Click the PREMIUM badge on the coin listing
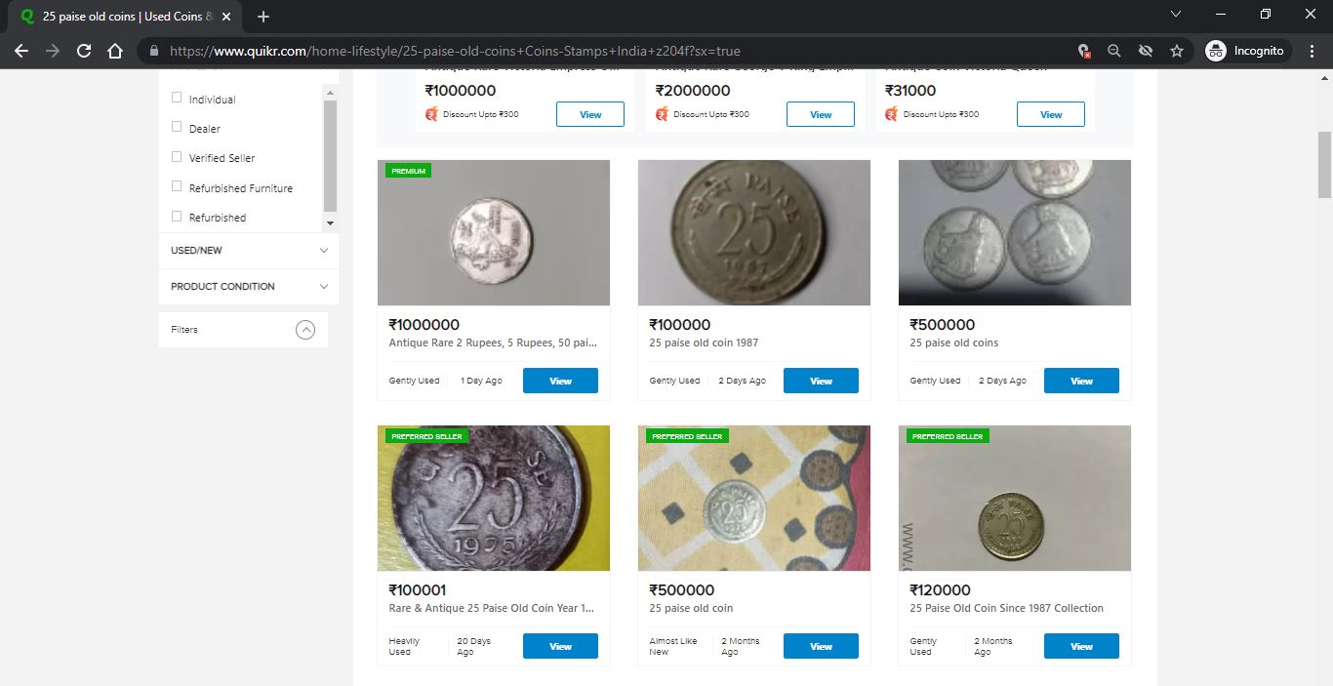This screenshot has width=1333, height=686. pos(407,170)
